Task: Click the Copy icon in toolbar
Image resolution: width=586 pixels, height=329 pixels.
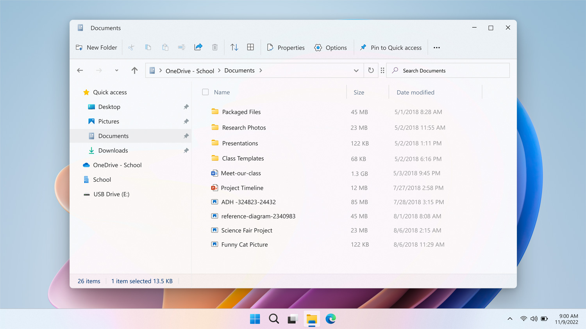Action: click(x=148, y=47)
